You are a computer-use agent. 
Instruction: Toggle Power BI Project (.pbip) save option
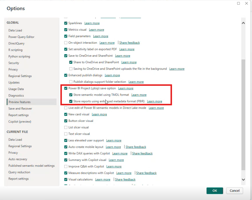point(66,88)
